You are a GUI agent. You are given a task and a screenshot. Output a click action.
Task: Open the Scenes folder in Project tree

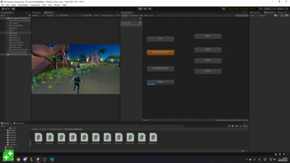12,135
